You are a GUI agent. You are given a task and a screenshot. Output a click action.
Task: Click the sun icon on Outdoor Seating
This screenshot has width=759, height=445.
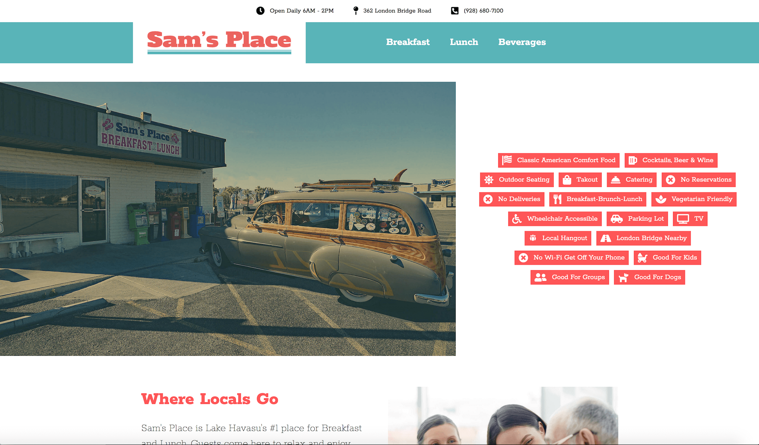point(489,180)
